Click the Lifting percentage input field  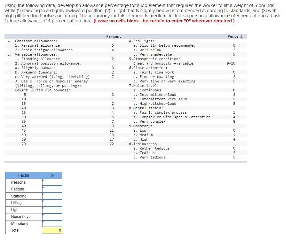[52, 203]
